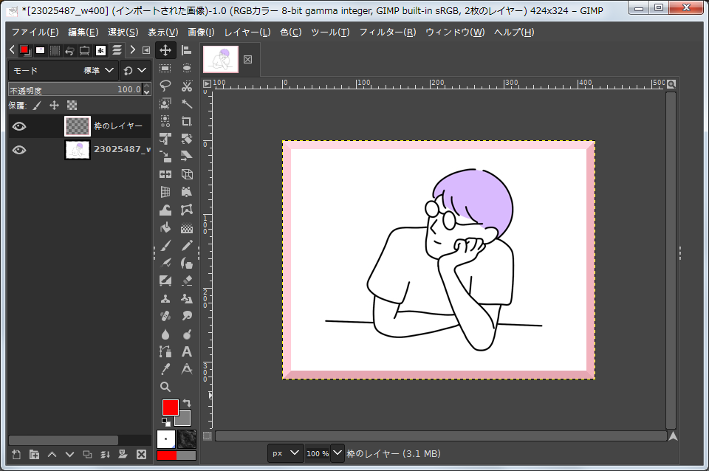The width and height of the screenshot is (709, 471).
Task: Delete the selected layer button
Action: [142, 454]
